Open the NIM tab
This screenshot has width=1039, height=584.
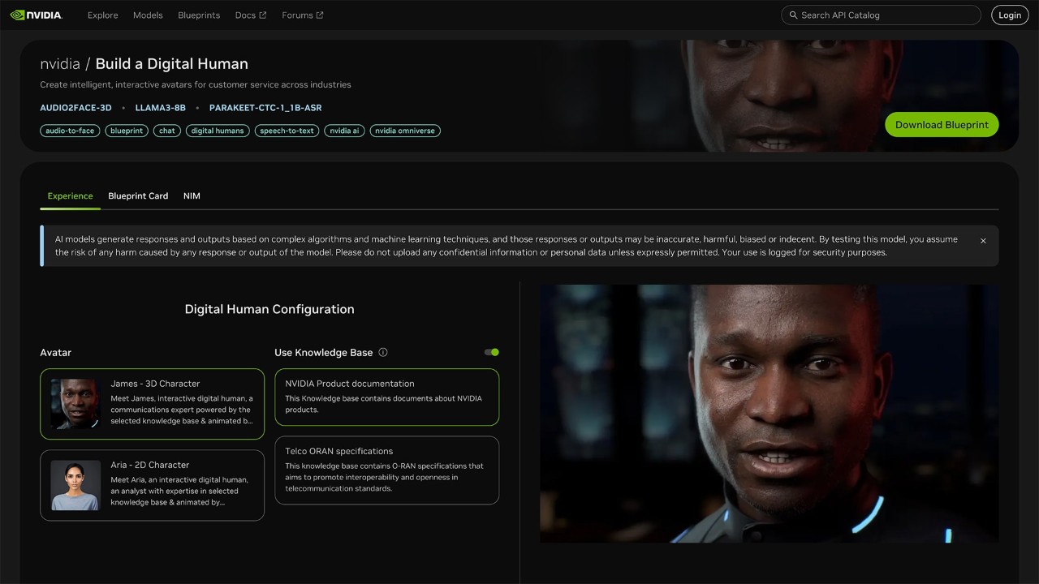tap(192, 195)
